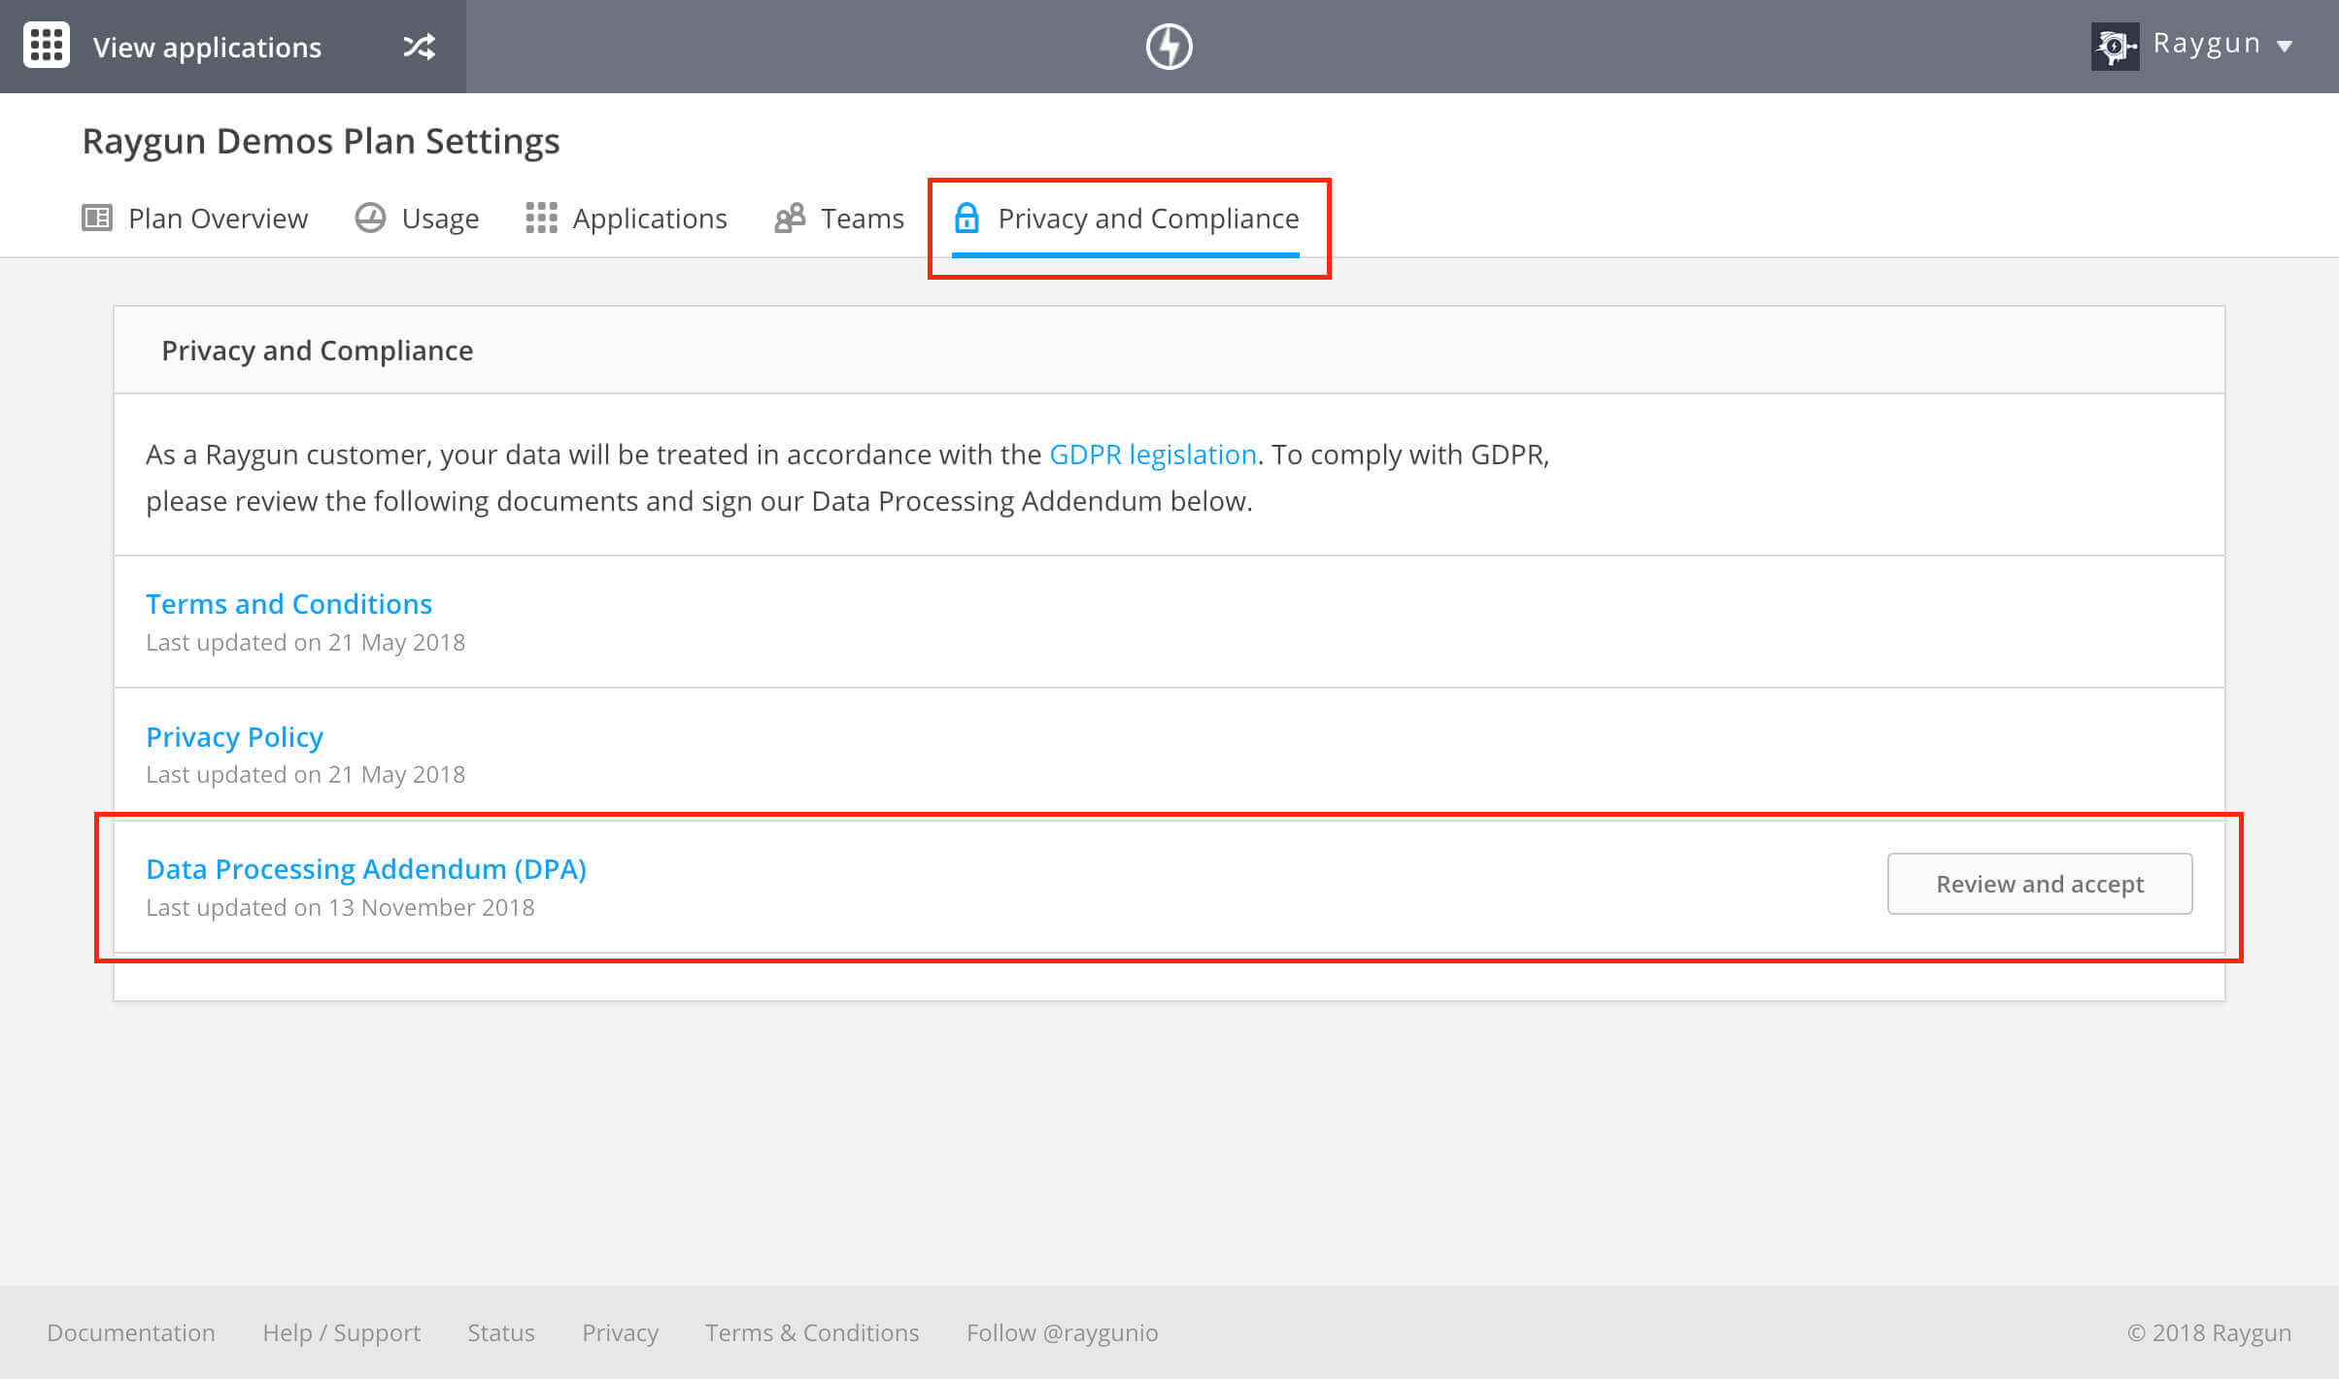2339x1379 pixels.
Task: Expand the Terms and Conditions link
Action: pyautogui.click(x=288, y=604)
